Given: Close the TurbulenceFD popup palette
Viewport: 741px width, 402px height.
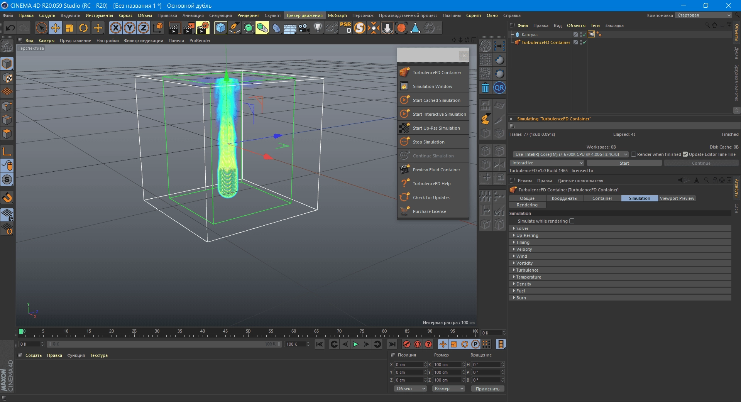Looking at the screenshot, I should click(464, 56).
